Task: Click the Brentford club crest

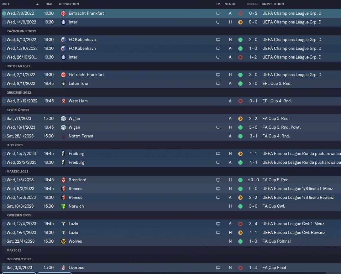Action: (x=63, y=180)
